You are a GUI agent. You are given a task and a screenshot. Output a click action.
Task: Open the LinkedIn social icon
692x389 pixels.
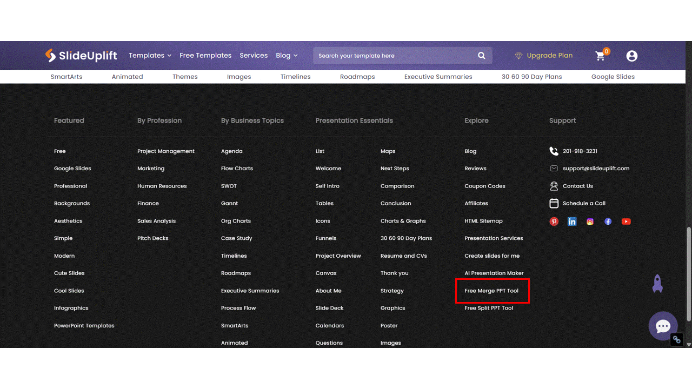point(572,221)
